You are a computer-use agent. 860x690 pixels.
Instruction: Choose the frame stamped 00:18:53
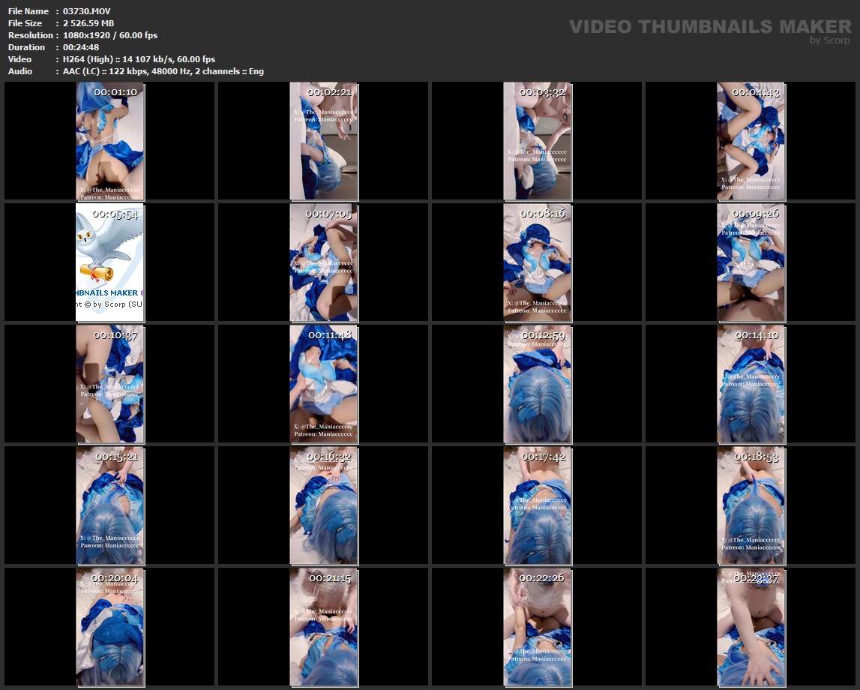click(x=751, y=505)
